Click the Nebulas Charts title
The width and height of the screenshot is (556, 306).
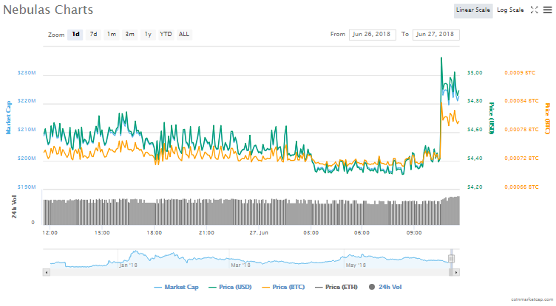tap(48, 10)
